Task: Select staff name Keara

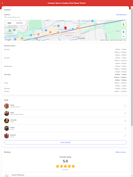Action: tap(12, 128)
